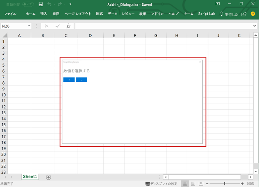Screen dimensions: 259x187
Task: Click the 準備完了 status text
Action: tap(7, 184)
